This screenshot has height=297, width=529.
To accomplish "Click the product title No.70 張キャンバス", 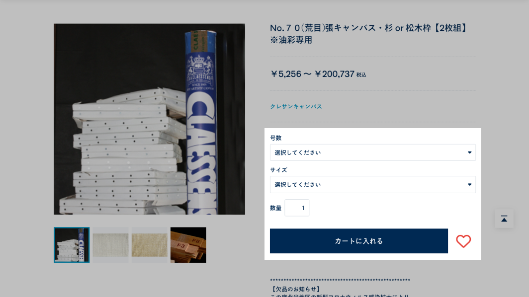I will pyautogui.click(x=368, y=34).
